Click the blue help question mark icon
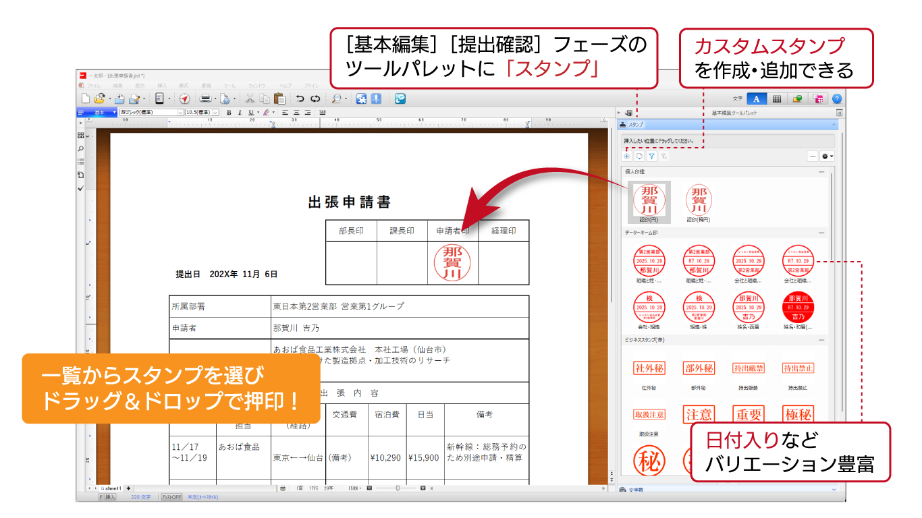The height and width of the screenshot is (518, 922). 837,98
